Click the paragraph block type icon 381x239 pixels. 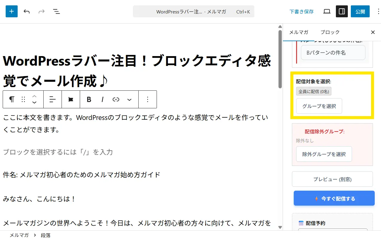click(12, 99)
